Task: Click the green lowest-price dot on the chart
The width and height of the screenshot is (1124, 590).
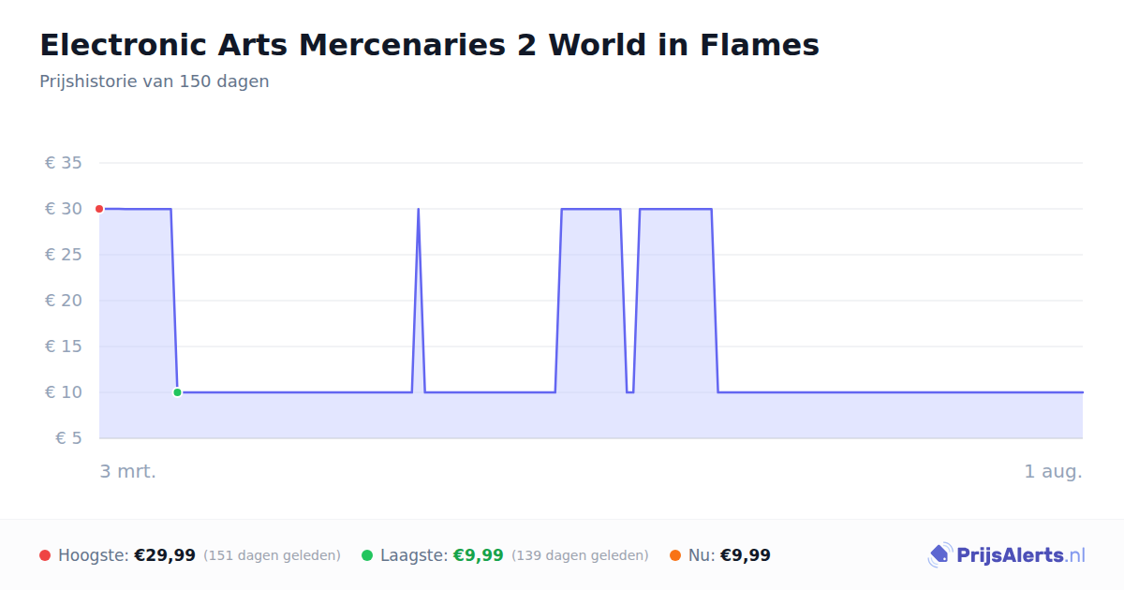Action: 177,392
